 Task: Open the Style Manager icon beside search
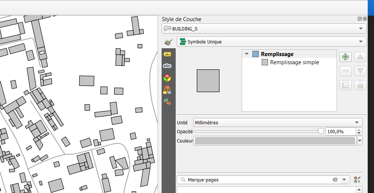357,180
